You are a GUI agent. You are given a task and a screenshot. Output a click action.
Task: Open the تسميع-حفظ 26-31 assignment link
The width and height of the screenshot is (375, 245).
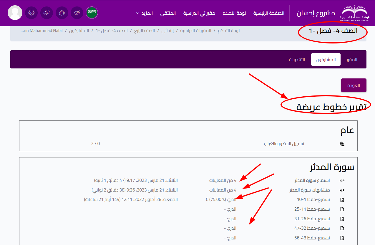tap(313, 219)
